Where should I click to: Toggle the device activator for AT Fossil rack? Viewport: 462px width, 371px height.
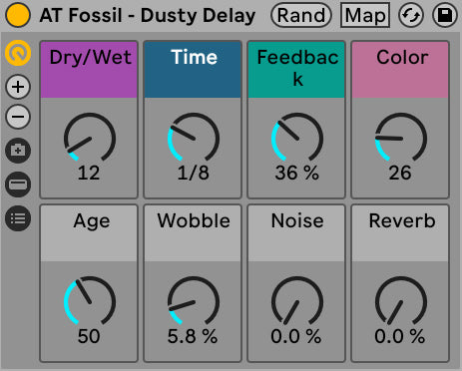click(x=18, y=15)
